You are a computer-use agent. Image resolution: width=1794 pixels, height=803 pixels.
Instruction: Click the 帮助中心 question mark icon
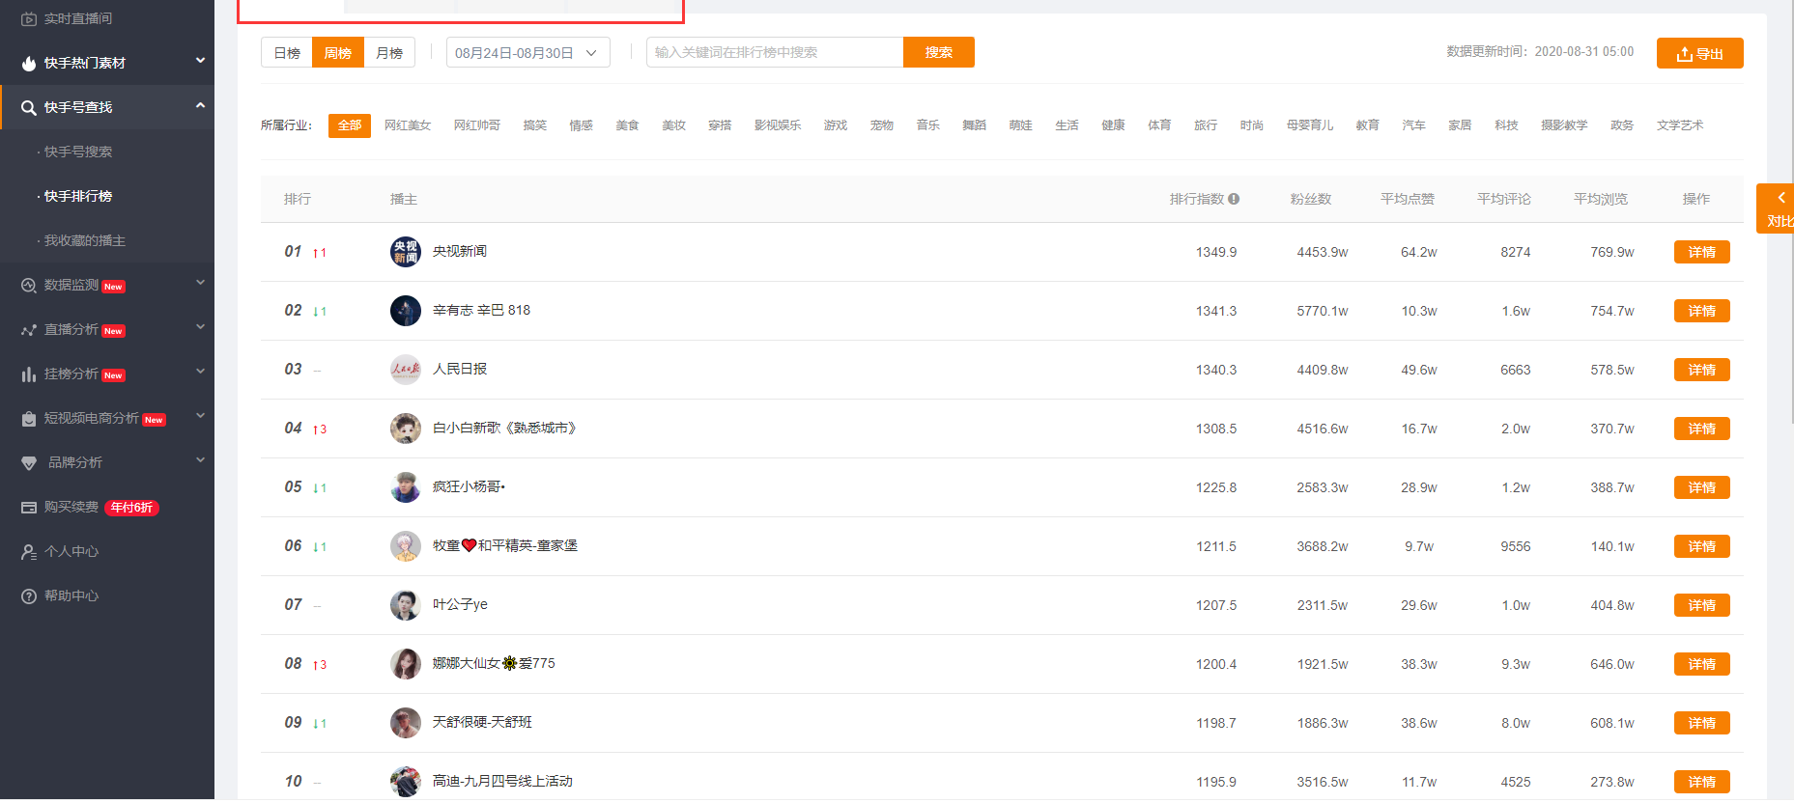tap(29, 595)
